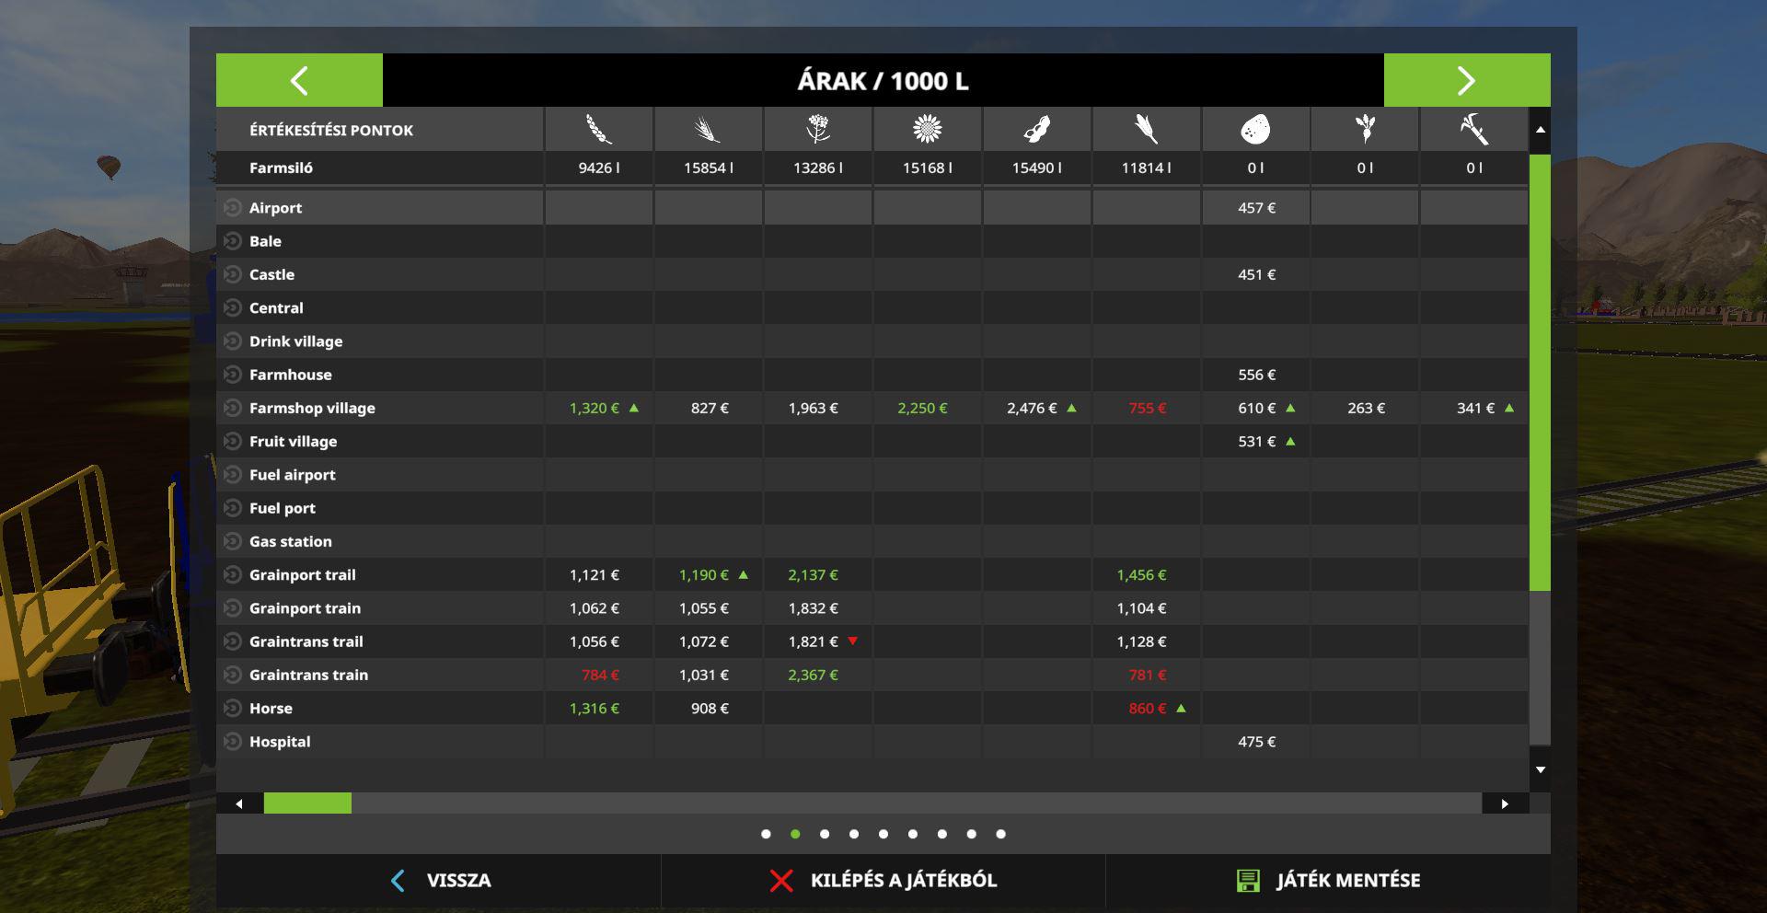Select the corn cob icon
This screenshot has width=1767, height=913.
click(1146, 130)
